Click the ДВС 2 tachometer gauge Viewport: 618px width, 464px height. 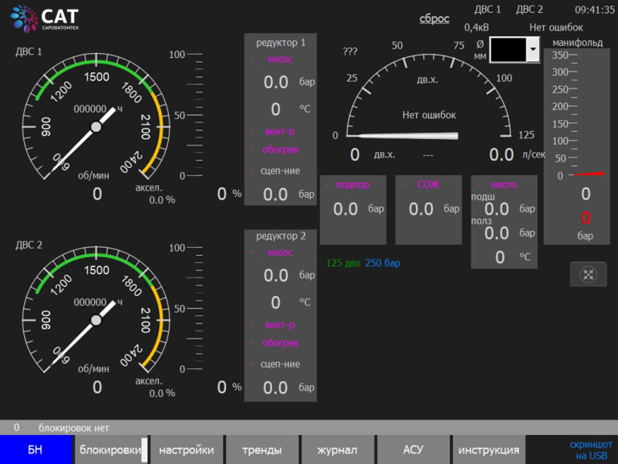tap(97, 319)
